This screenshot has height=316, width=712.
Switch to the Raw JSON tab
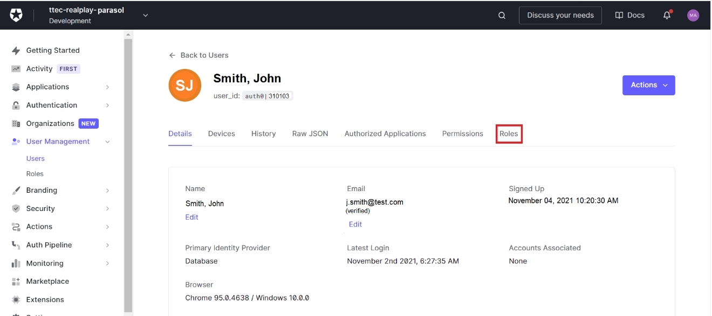[310, 134]
